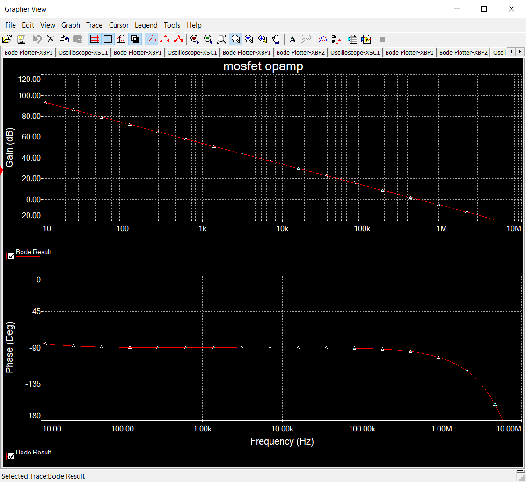Click the Export to LabVIEW icon
Viewport: 526px width, 482px height.
366,39
